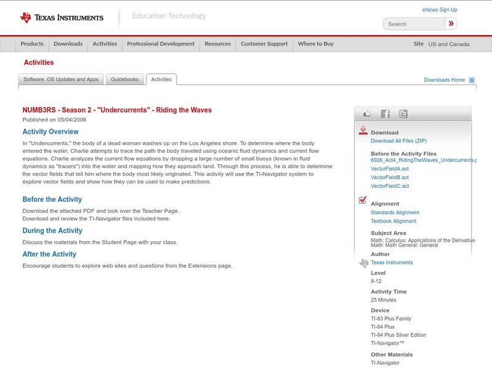Screen dimensions: 492x368
Task: Click the TI-83 Plus Family device entry
Action: (391, 319)
